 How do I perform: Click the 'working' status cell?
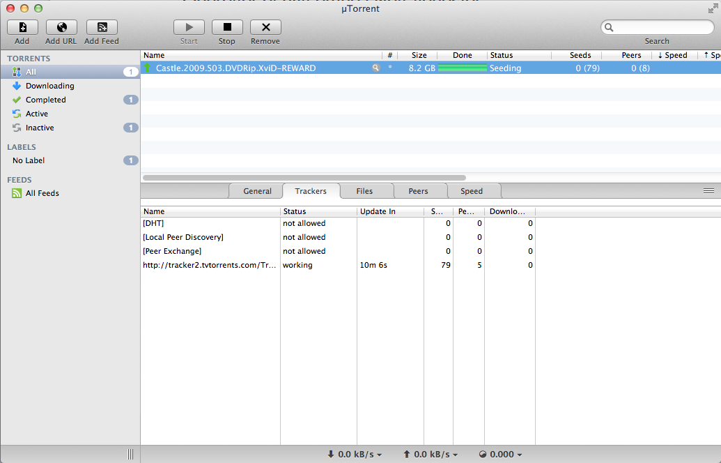coord(297,265)
